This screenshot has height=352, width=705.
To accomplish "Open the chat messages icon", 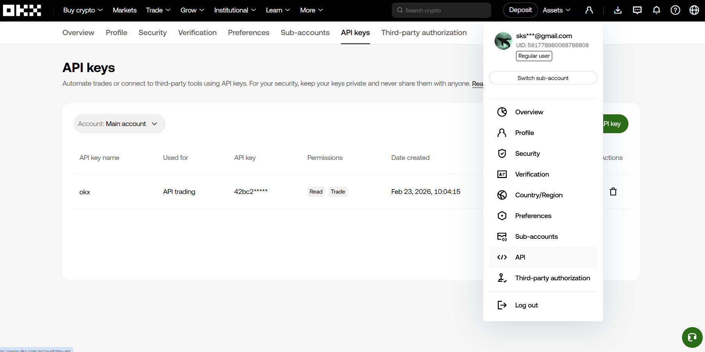I will (x=637, y=10).
